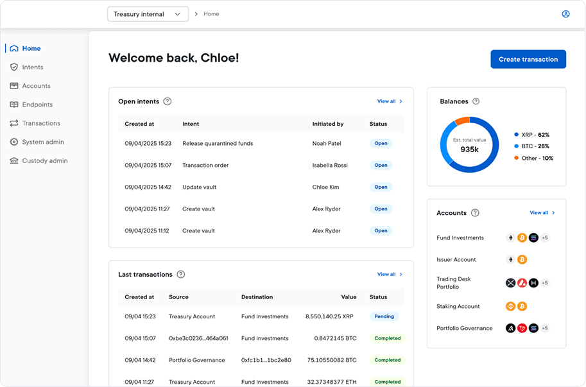This screenshot has width=586, height=387.
Task: Open the user profile icon
Action: click(566, 14)
